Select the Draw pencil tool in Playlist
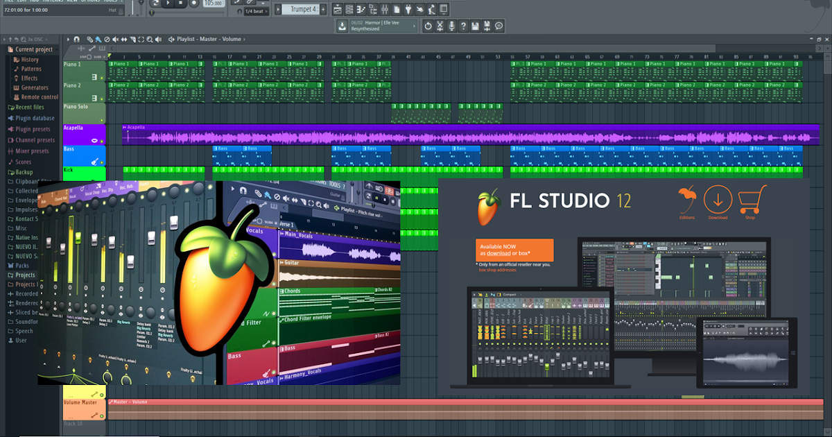 point(89,39)
